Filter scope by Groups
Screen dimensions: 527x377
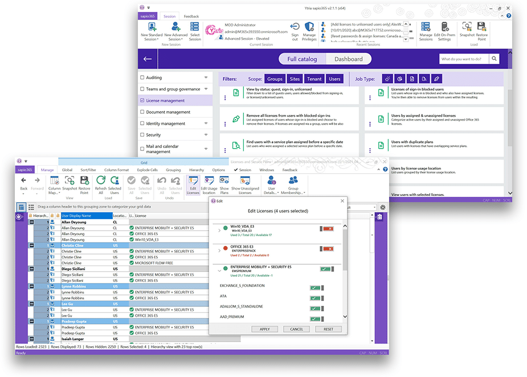click(275, 79)
